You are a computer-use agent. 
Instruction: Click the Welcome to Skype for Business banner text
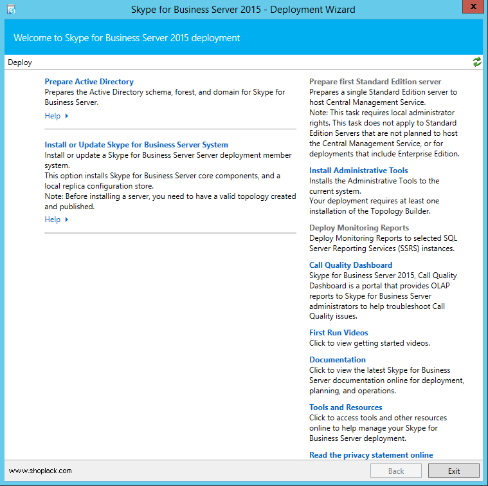click(x=127, y=38)
